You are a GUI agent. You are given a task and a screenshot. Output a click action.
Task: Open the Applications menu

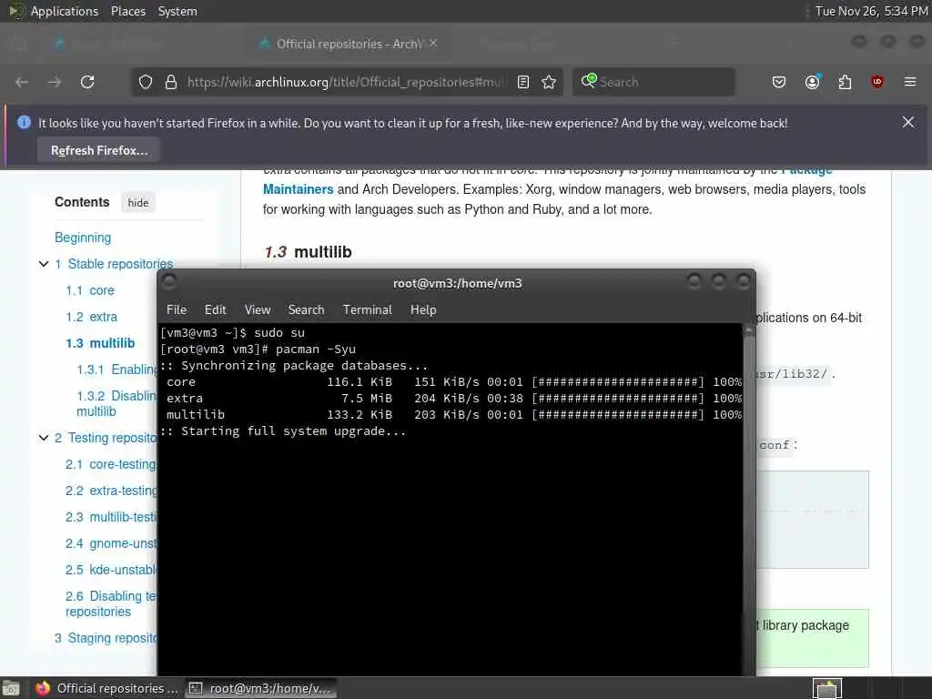point(65,11)
